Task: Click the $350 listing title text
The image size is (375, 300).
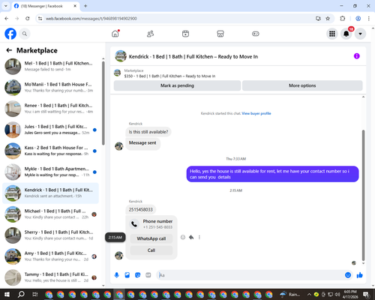Action: [x=169, y=76]
